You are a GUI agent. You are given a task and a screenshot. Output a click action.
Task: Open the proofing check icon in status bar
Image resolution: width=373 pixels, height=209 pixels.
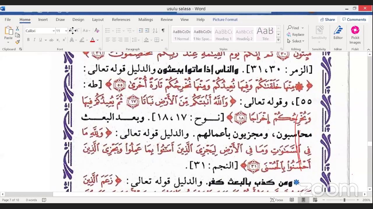click(x=44, y=200)
